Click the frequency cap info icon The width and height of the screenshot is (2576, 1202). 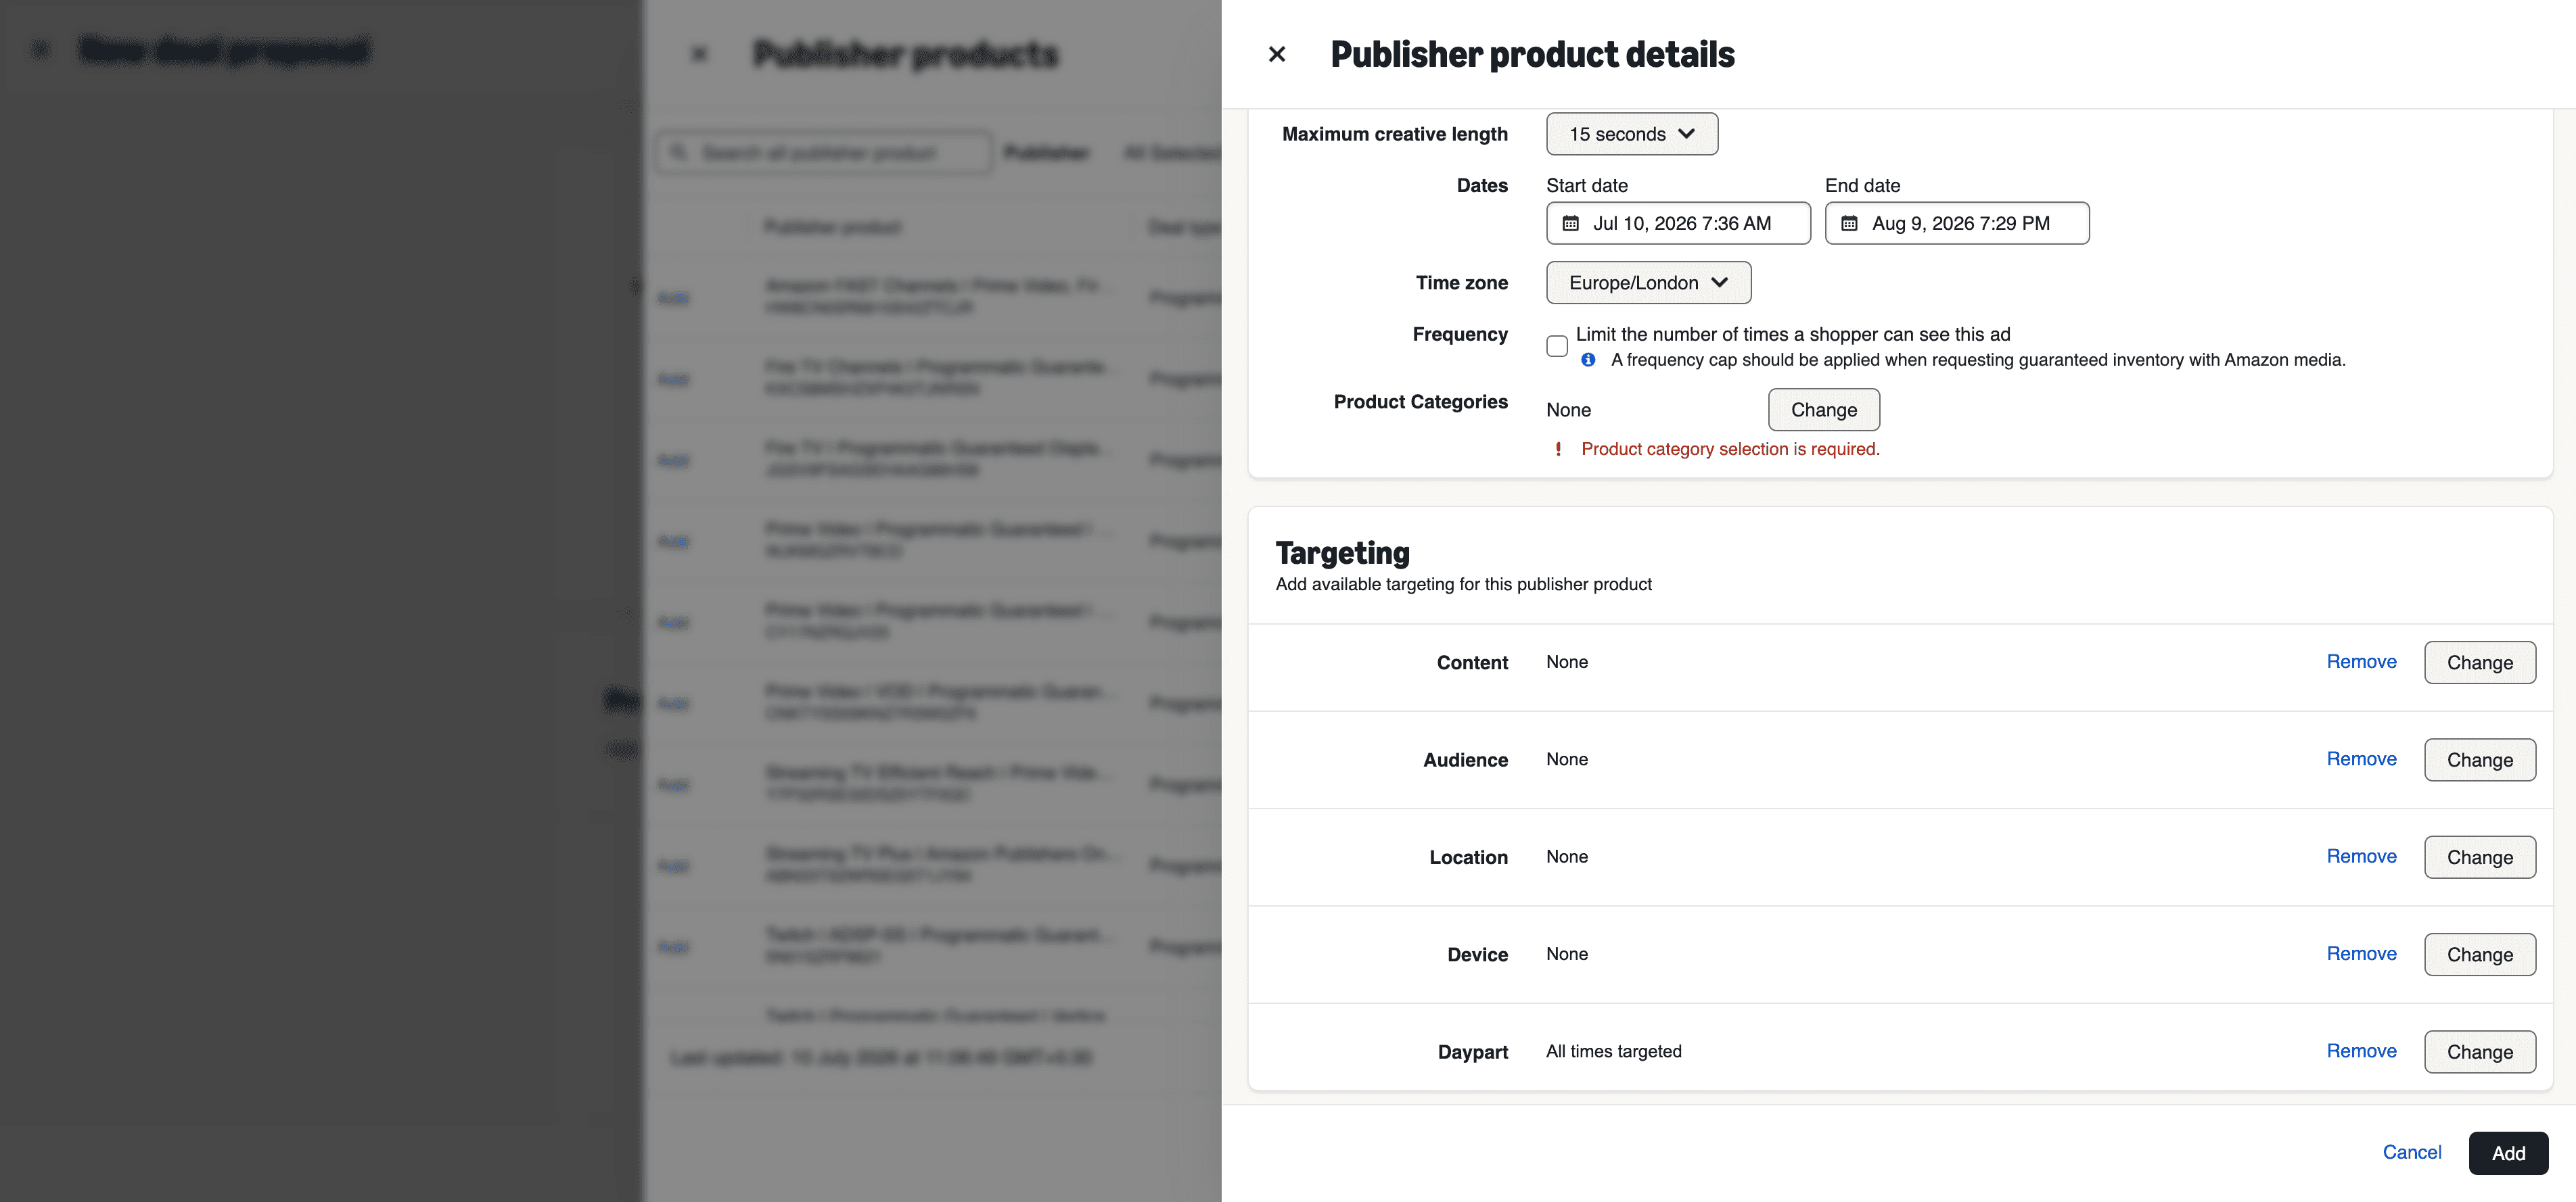click(1588, 360)
